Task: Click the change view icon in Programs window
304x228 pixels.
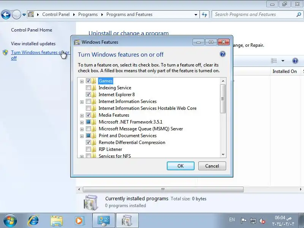Action: [274, 61]
